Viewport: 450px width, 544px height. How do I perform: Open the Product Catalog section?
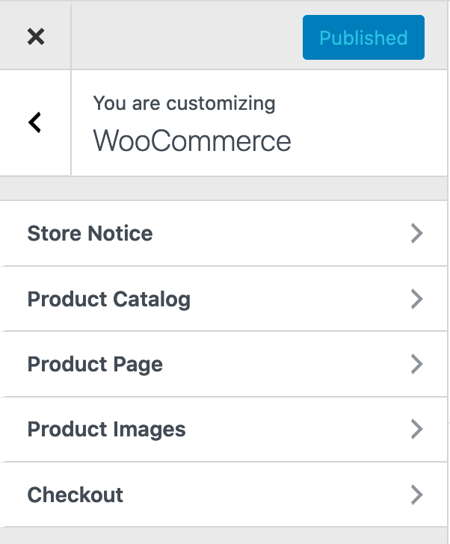pyautogui.click(x=109, y=299)
